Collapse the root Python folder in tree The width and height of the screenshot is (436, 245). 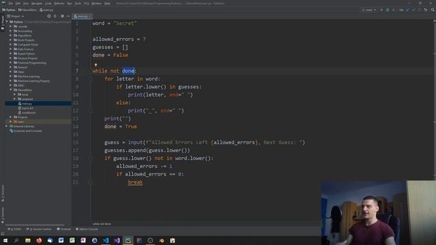pyautogui.click(x=7, y=22)
